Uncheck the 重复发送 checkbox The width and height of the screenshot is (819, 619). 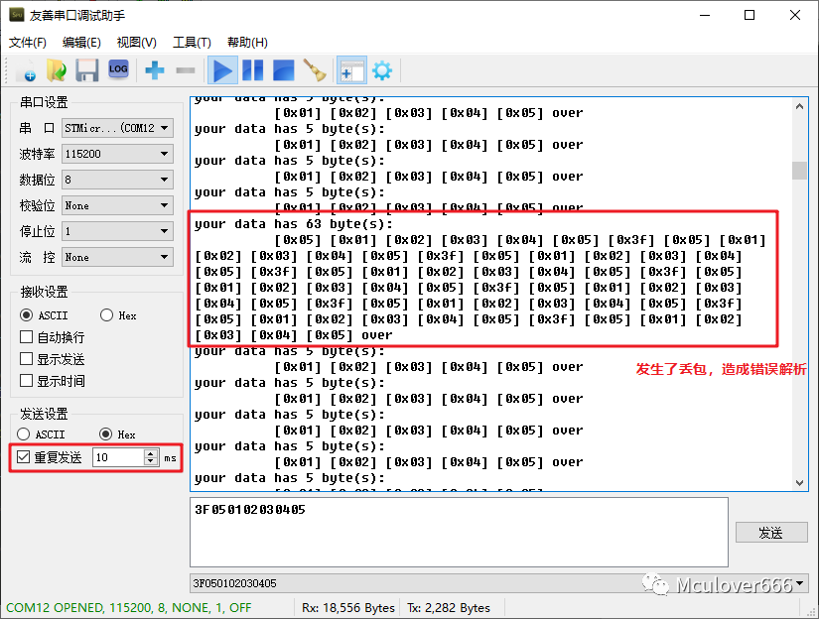pyautogui.click(x=24, y=457)
